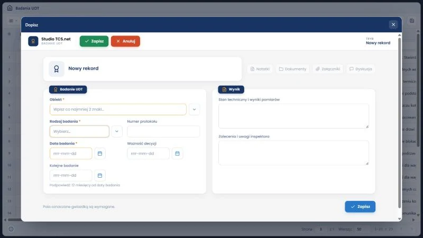Click the Kolejne badanie date field
This screenshot has height=238, width=423.
point(71,176)
